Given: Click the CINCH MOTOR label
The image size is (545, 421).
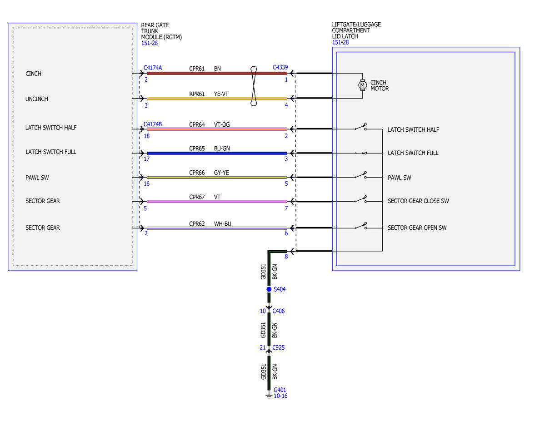Looking at the screenshot, I should pos(379,85).
